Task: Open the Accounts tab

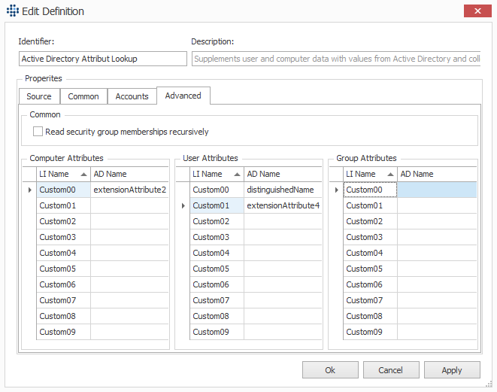Action: [x=132, y=96]
